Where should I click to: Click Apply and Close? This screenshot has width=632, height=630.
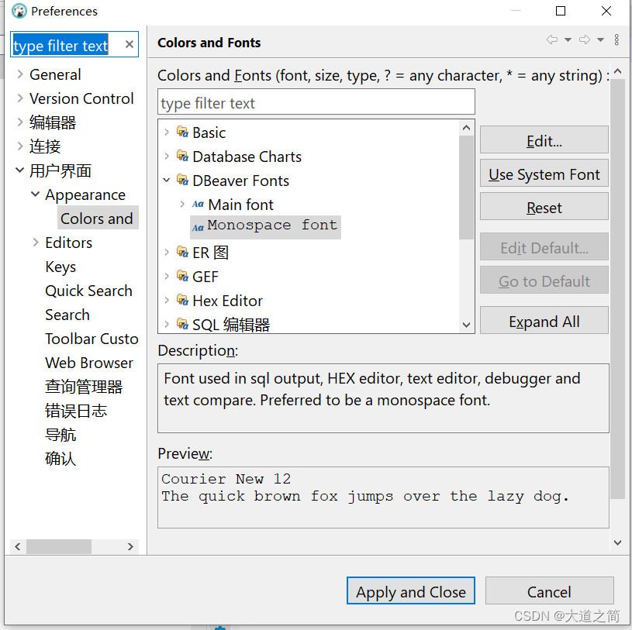(x=411, y=591)
